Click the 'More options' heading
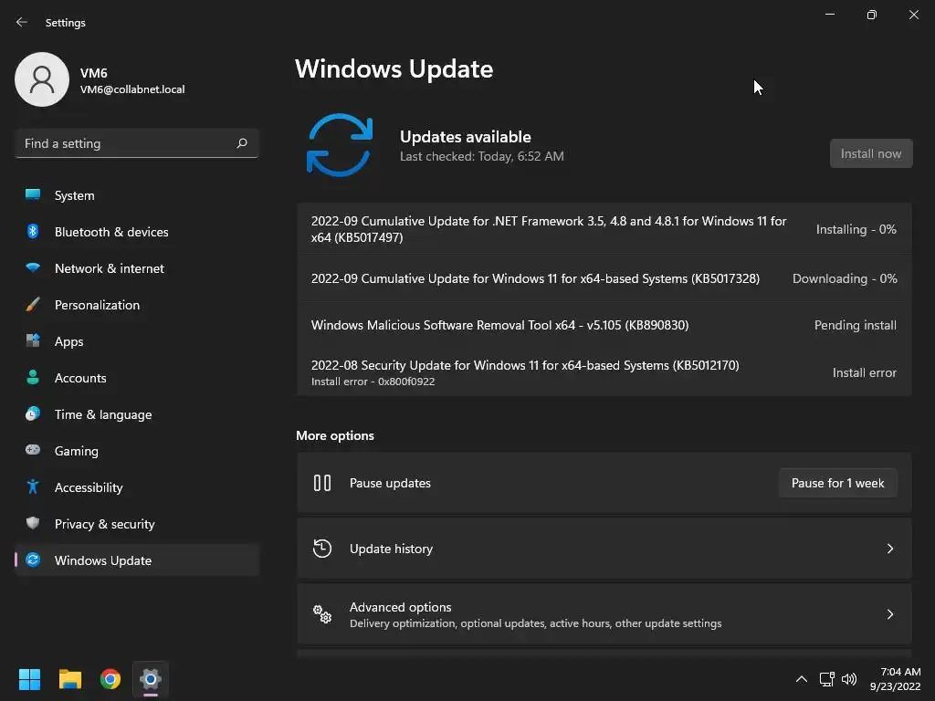This screenshot has width=935, height=701. pos(335,435)
